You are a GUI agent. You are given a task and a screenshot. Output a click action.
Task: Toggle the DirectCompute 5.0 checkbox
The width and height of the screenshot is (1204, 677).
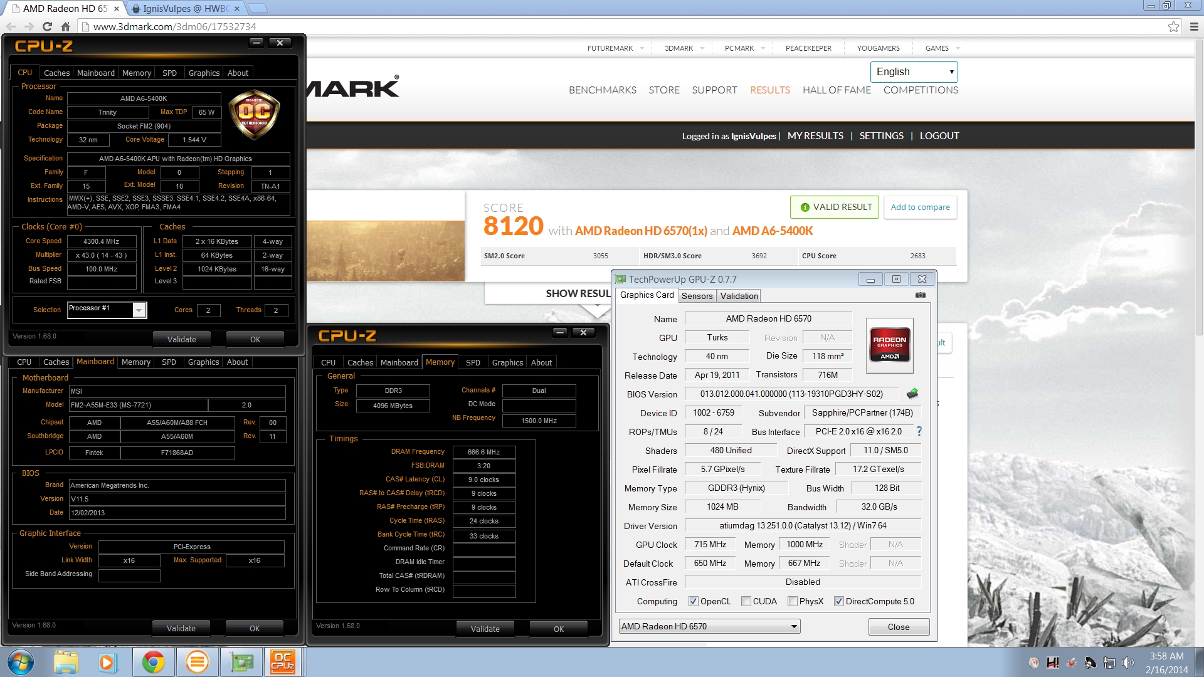[x=838, y=601]
